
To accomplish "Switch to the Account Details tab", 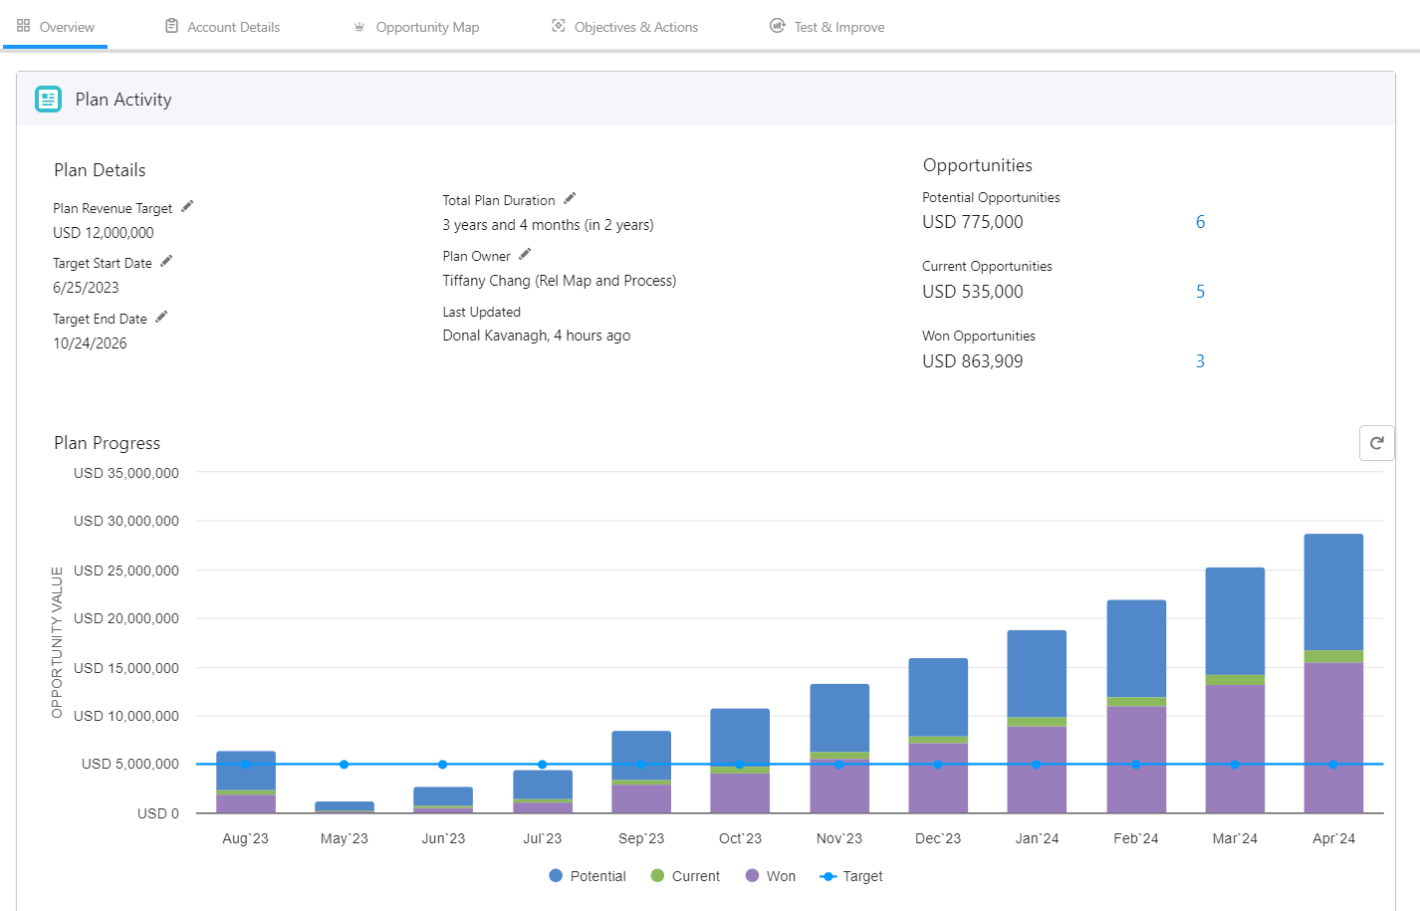I will 222,27.
